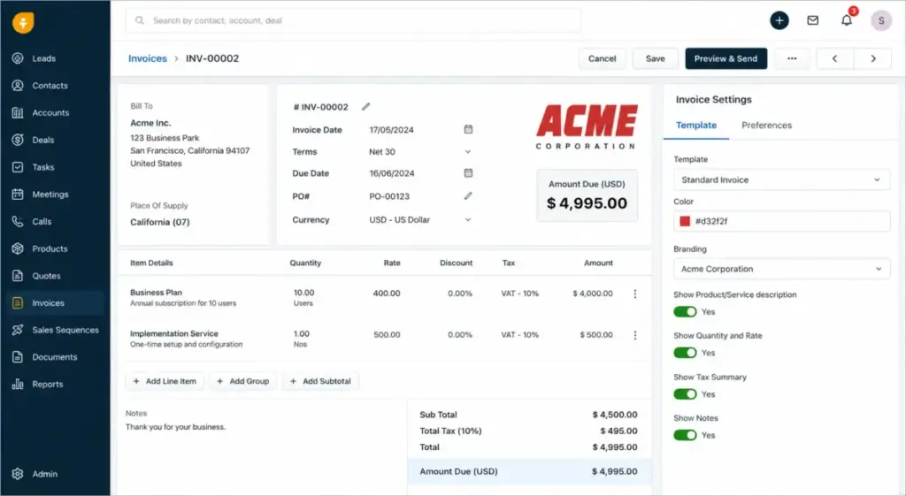Open the Due Date calendar picker
Viewport: 906px width, 496px height.
tap(468, 173)
